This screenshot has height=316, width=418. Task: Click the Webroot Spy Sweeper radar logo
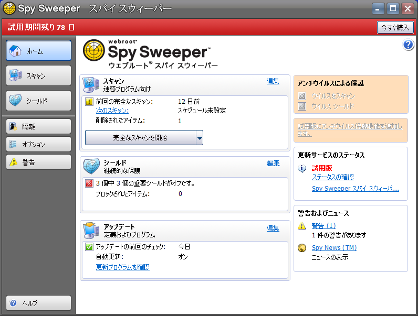[94, 50]
